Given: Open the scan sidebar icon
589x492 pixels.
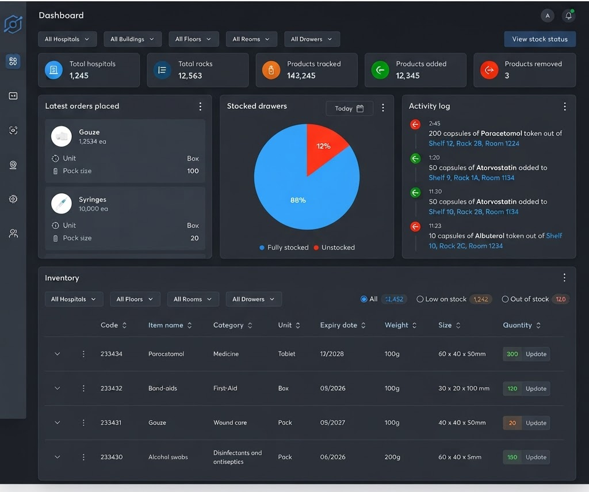Looking at the screenshot, I should coord(13,131).
